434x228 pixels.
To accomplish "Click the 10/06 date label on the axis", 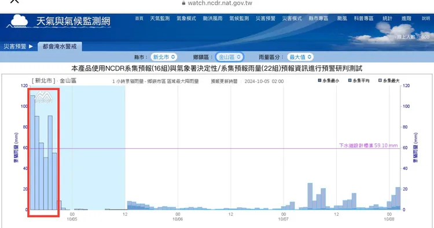I will (178, 219).
